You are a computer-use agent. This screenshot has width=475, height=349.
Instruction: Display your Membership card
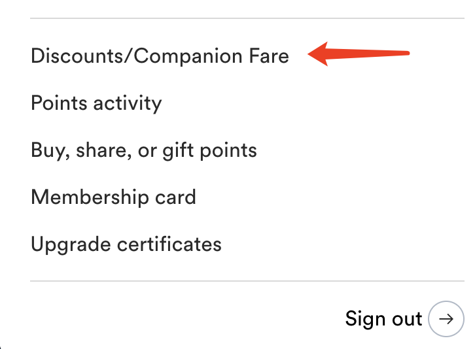tap(113, 197)
